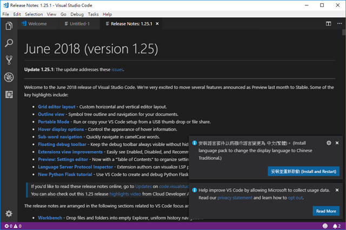The height and width of the screenshot is (230, 346).
Task: Open the Hover display options link
Action: [61, 130]
